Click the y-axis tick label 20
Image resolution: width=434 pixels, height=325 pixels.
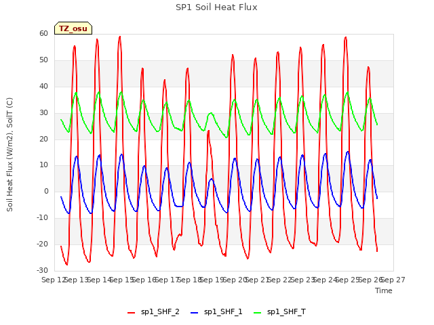(43, 139)
